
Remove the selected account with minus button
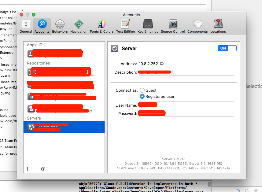pos(35,169)
